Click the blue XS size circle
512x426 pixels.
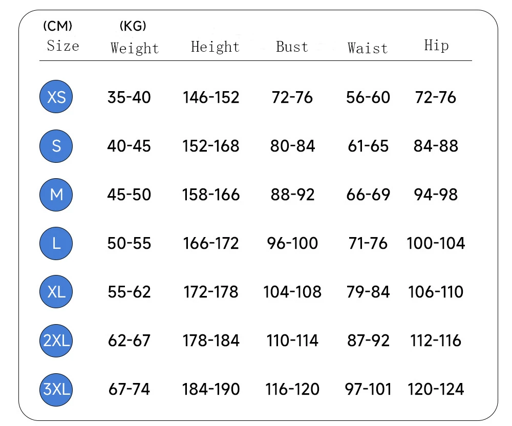[x=56, y=97]
